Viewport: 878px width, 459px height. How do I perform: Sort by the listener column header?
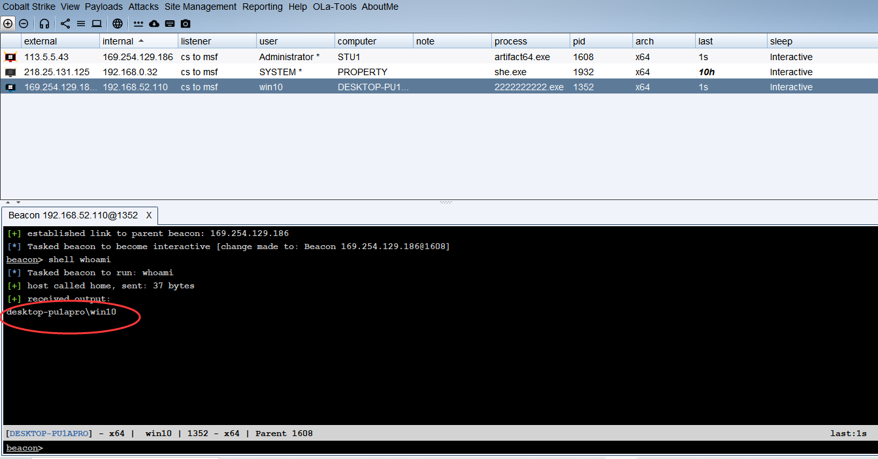click(x=217, y=41)
